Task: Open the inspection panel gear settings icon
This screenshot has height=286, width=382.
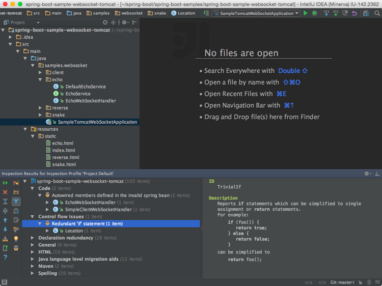Action: 367,174
